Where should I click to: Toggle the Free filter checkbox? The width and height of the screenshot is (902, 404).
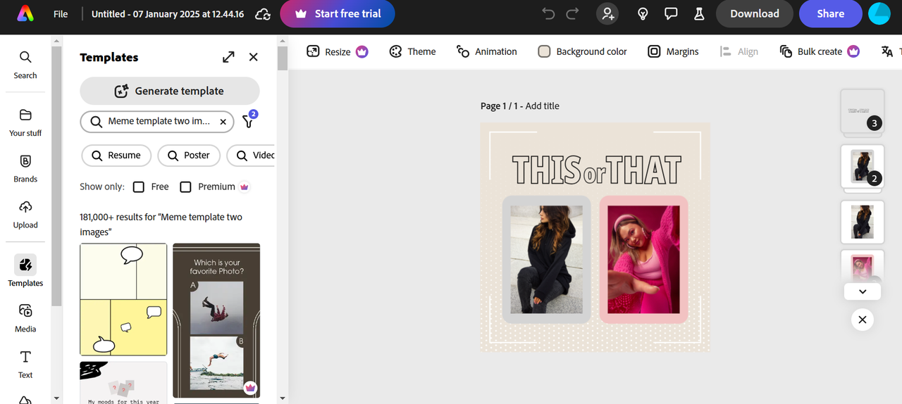pyautogui.click(x=139, y=187)
